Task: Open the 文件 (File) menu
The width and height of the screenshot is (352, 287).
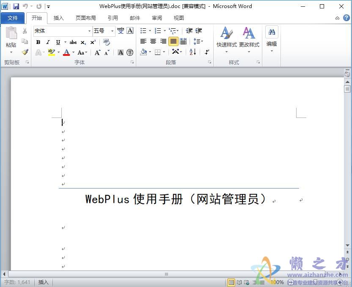Action: click(13, 18)
